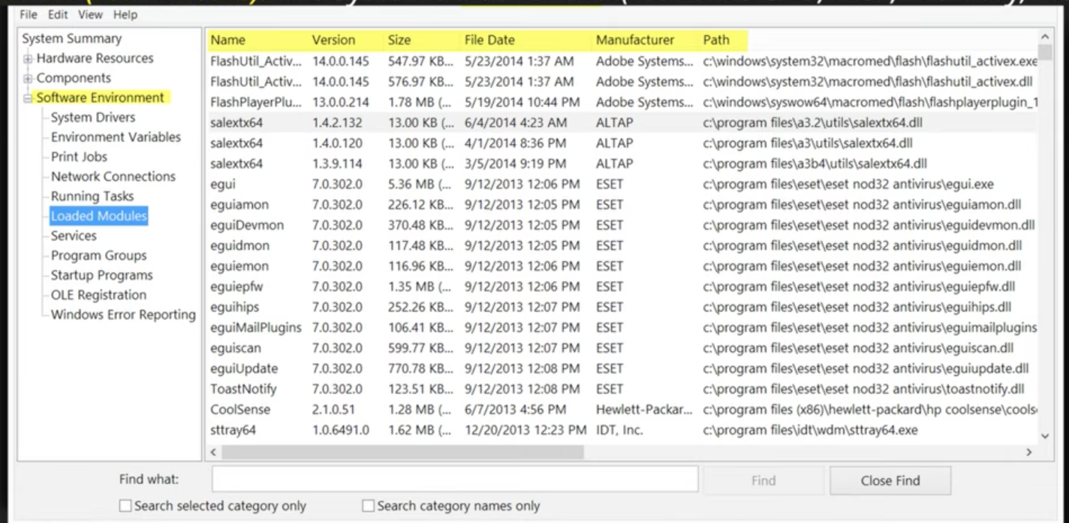Image resolution: width=1069 pixels, height=523 pixels.
Task: Select Components category
Action: point(74,78)
